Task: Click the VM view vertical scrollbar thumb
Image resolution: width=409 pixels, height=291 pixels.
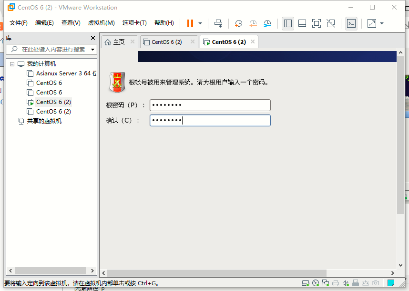Action: (x=400, y=135)
